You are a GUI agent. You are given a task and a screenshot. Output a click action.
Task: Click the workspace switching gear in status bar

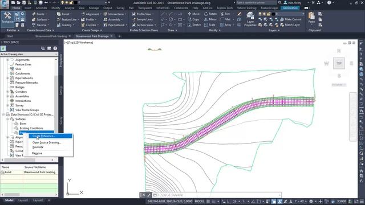(x=311, y=201)
